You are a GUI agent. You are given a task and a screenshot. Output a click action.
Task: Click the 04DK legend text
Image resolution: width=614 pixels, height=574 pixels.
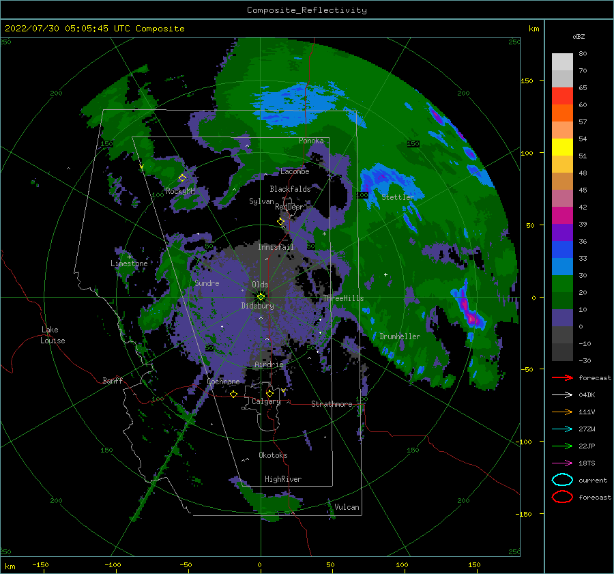tap(587, 394)
